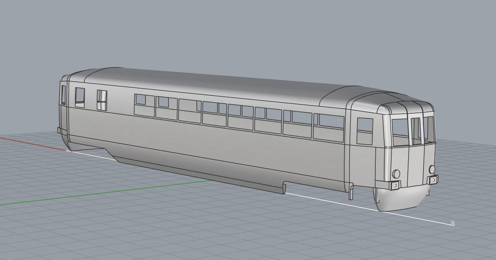Click the right front buffer bracket
The height and width of the screenshot is (260, 496).
pyautogui.click(x=433, y=180)
